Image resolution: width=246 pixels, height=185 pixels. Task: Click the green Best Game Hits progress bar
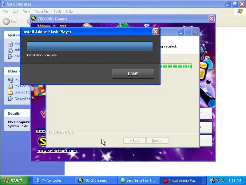176,66
